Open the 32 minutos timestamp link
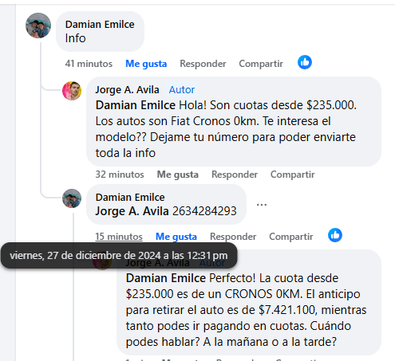Image resolution: width=395 pixels, height=361 pixels. 120,175
